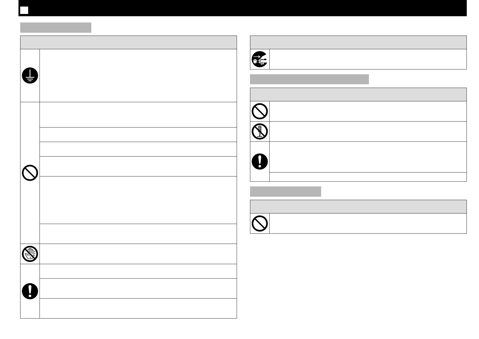Click the prohibition icon in the last right-column table
The image size is (479, 339).
coord(260,223)
